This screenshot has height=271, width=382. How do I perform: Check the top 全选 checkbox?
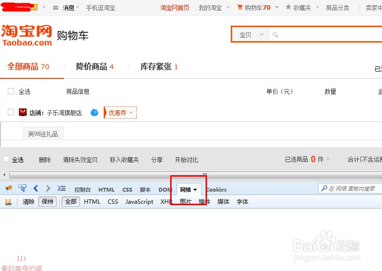click(11, 91)
